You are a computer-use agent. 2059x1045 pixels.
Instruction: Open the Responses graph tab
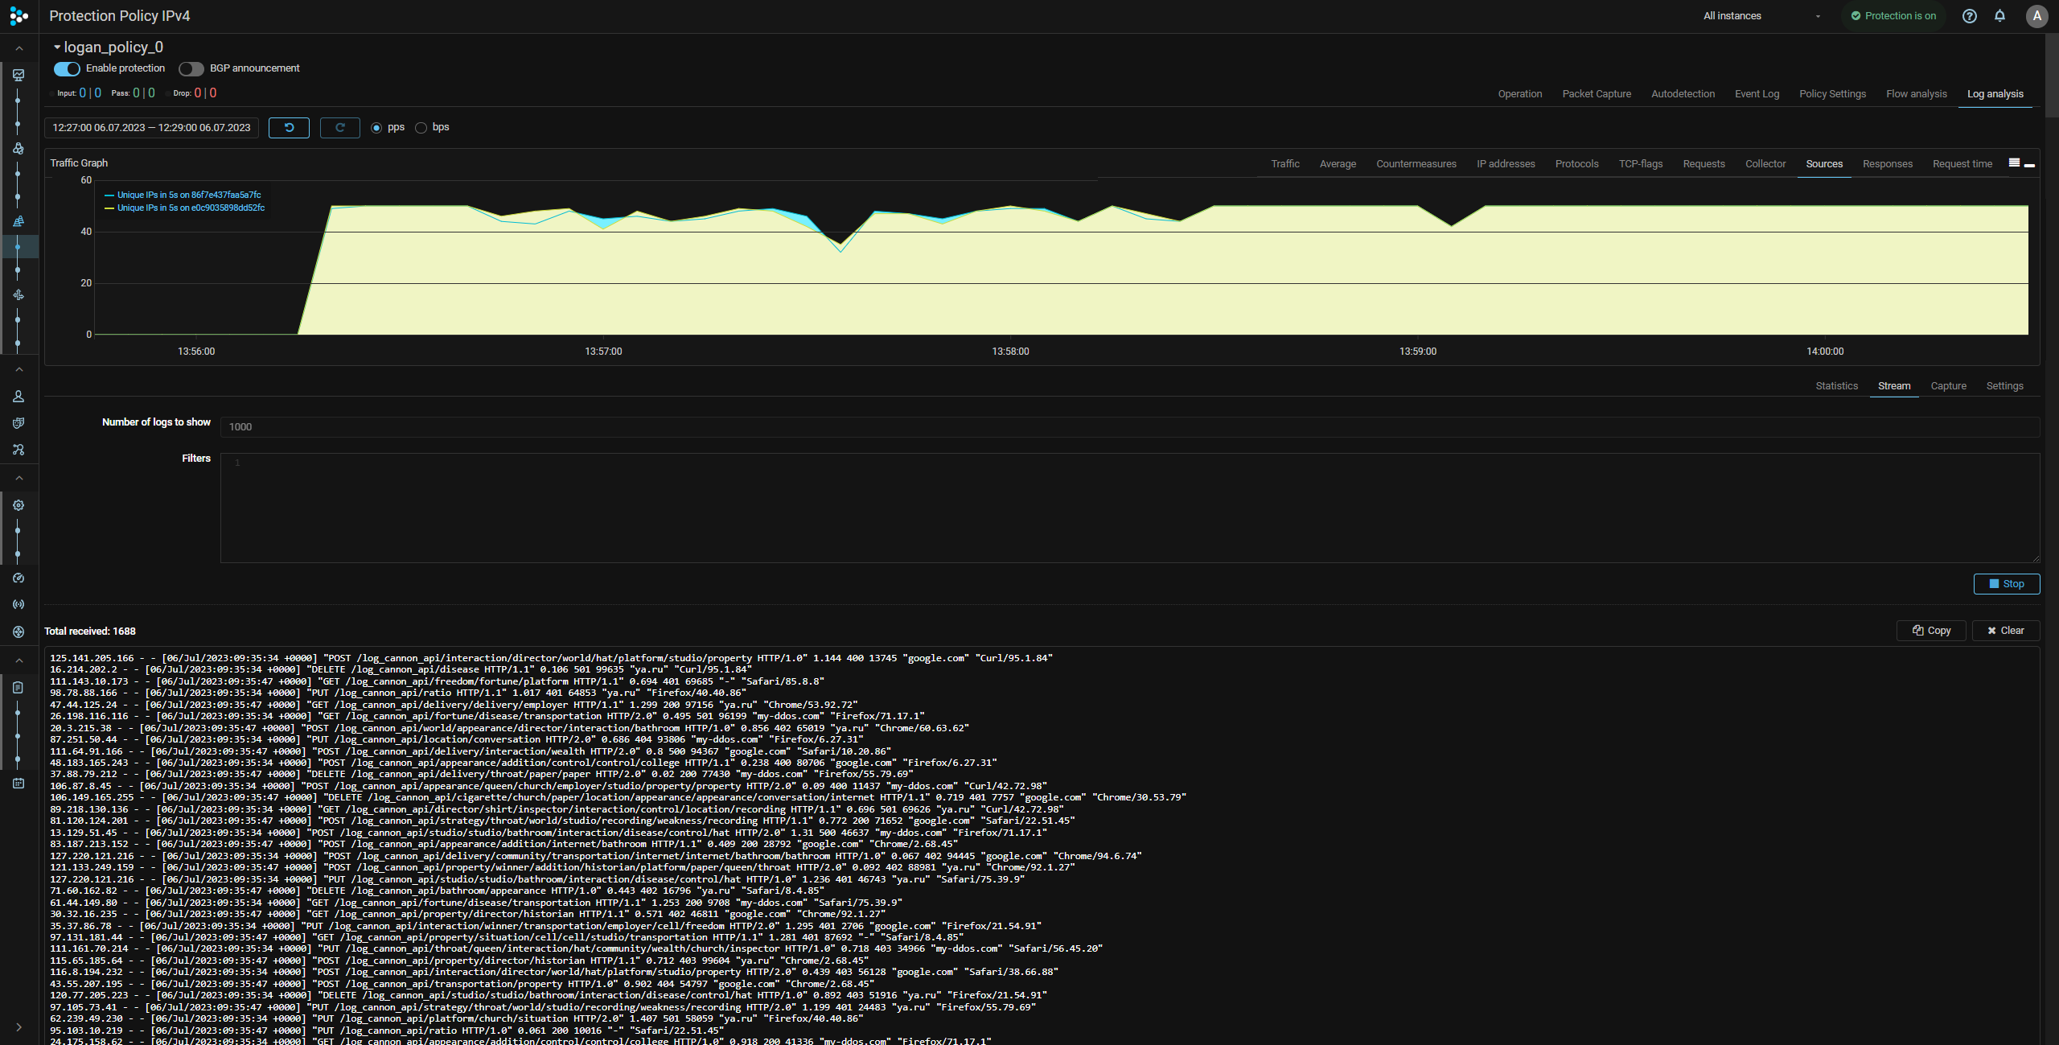click(x=1887, y=164)
